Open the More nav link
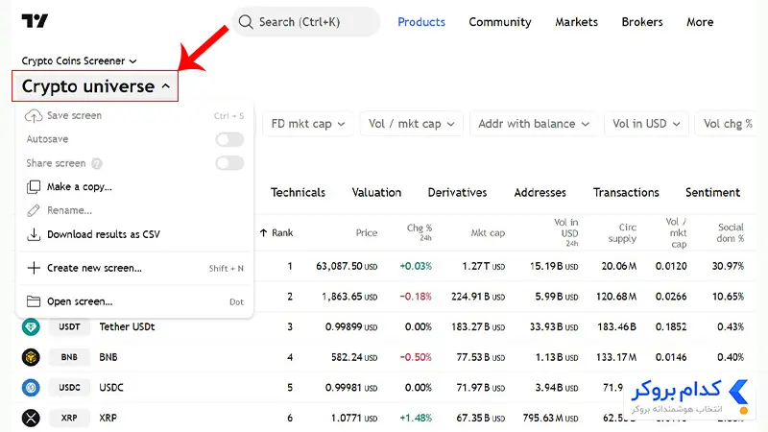The image size is (768, 432). click(700, 22)
